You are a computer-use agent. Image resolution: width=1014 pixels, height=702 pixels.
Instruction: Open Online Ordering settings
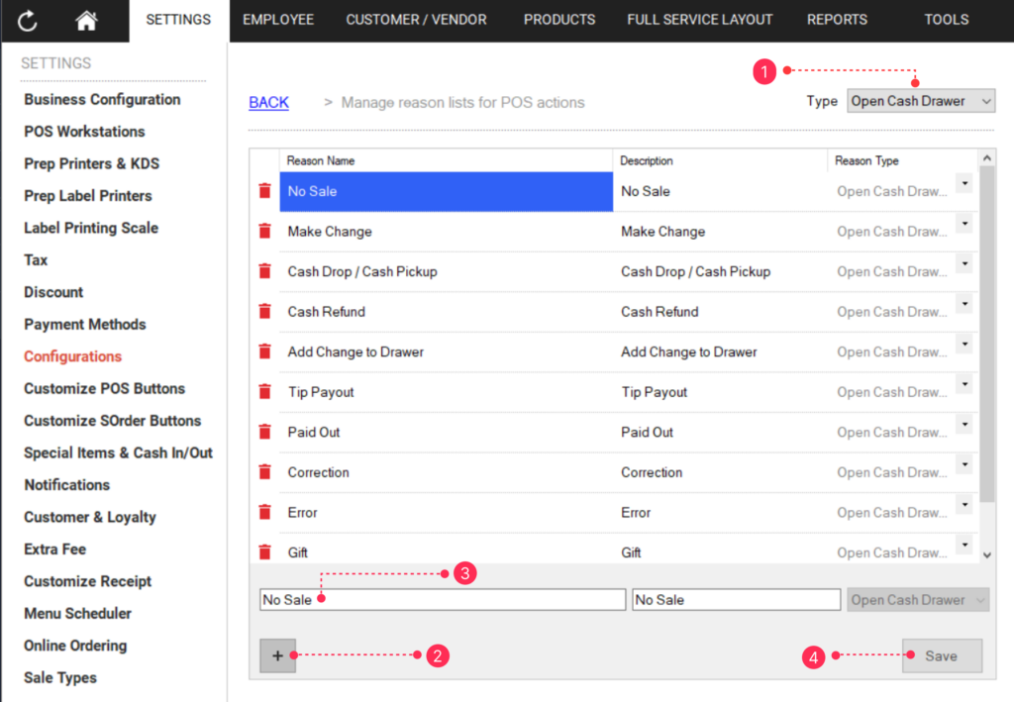[x=75, y=646]
